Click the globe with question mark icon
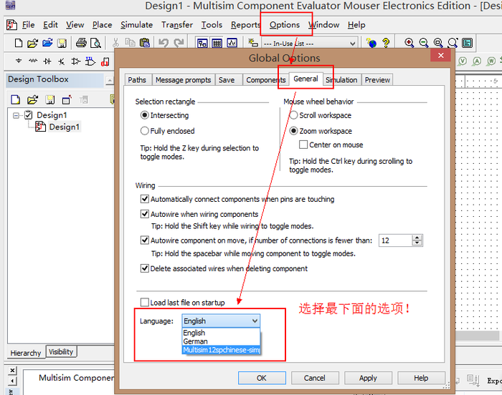This screenshot has height=395, width=502. (371, 42)
